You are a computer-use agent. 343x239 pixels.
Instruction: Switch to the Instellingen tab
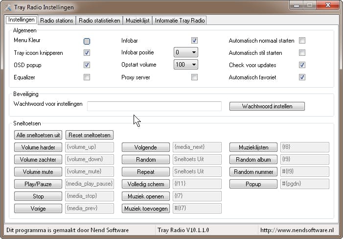[22, 20]
